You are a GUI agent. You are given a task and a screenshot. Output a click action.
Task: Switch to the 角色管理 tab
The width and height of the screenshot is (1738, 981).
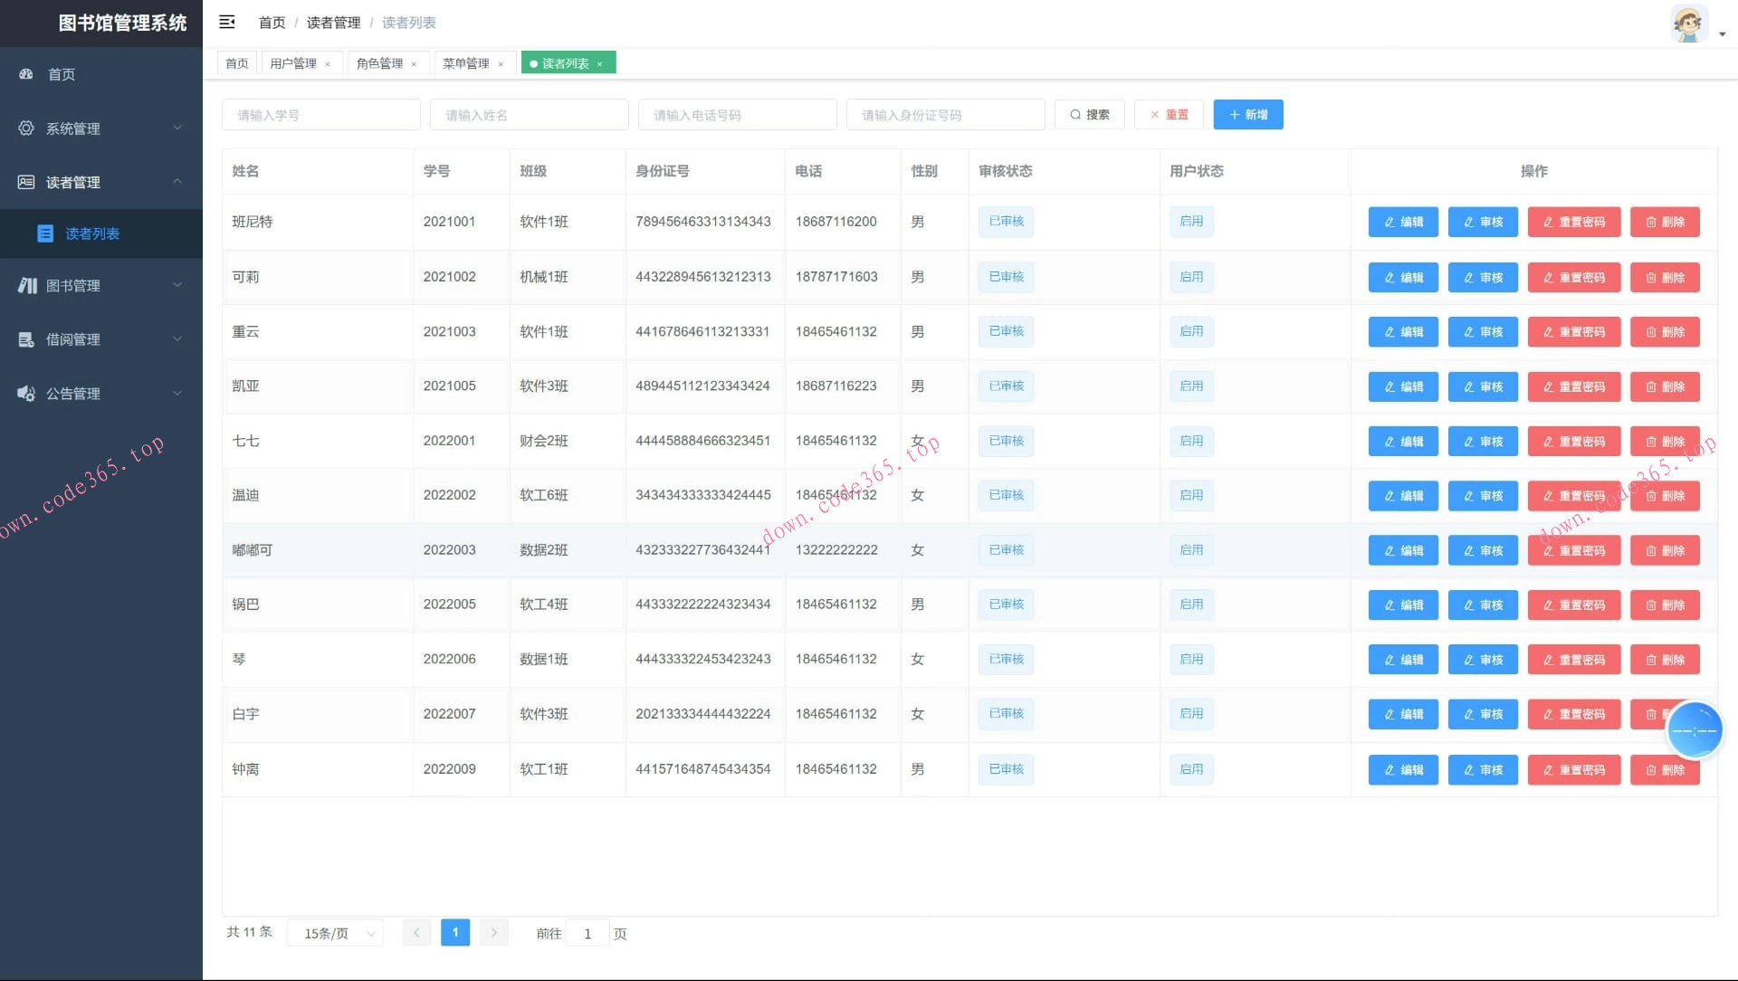(x=379, y=63)
